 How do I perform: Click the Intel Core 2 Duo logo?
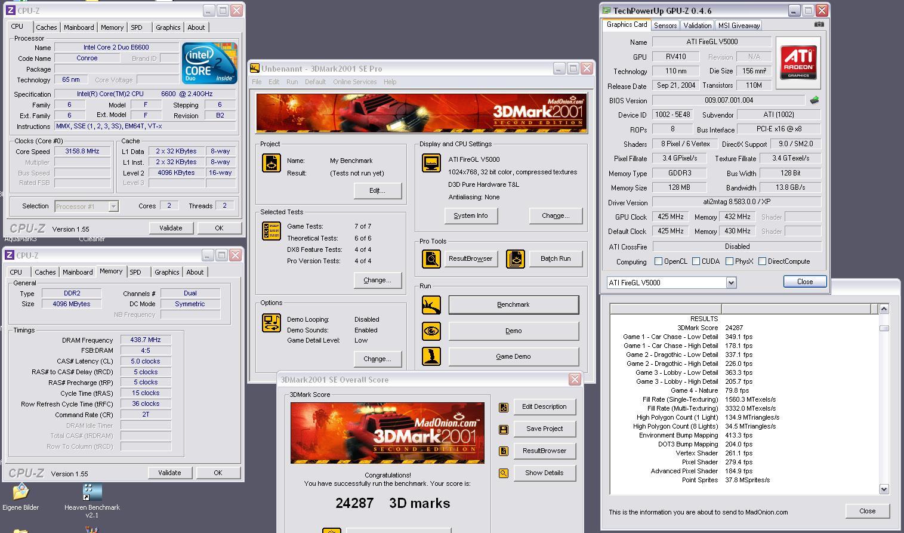coord(209,63)
